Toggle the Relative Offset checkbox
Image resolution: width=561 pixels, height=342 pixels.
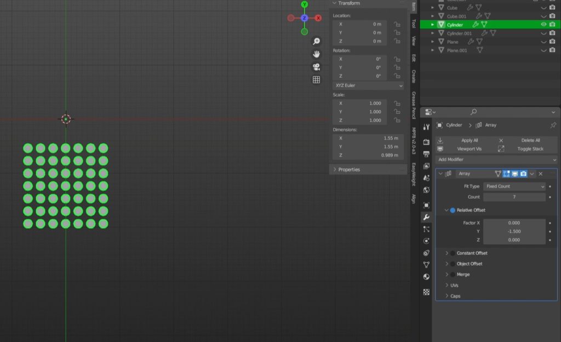(x=453, y=210)
